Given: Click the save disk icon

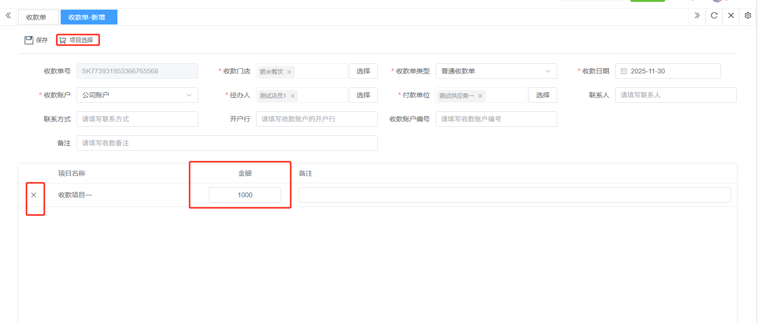Looking at the screenshot, I should pyautogui.click(x=29, y=40).
